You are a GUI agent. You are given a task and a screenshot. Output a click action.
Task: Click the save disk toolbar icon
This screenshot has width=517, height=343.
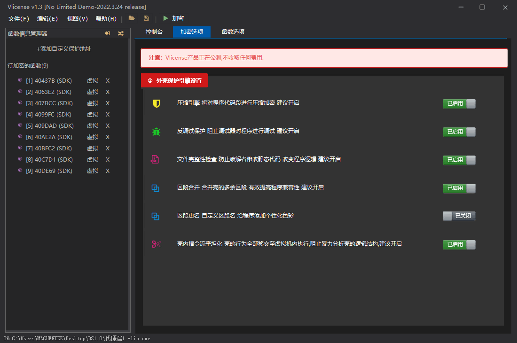(x=146, y=18)
